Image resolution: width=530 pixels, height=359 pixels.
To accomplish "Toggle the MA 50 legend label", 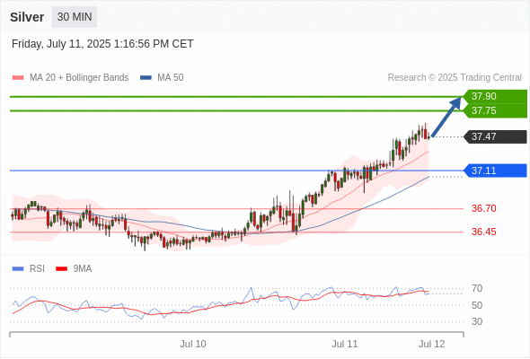I will coord(171,78).
